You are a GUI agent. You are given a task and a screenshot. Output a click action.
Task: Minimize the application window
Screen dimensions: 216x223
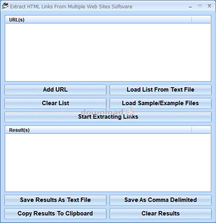[x=190, y=6]
